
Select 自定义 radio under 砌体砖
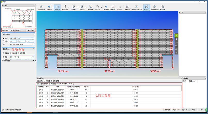3,41
